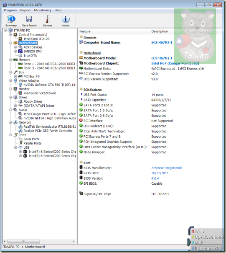Click the Save Report floppy icon
226x253 pixels.
[x=29, y=19]
